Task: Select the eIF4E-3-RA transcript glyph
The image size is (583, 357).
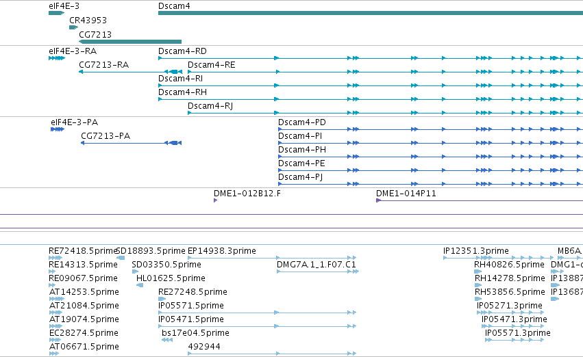Action: (57, 58)
